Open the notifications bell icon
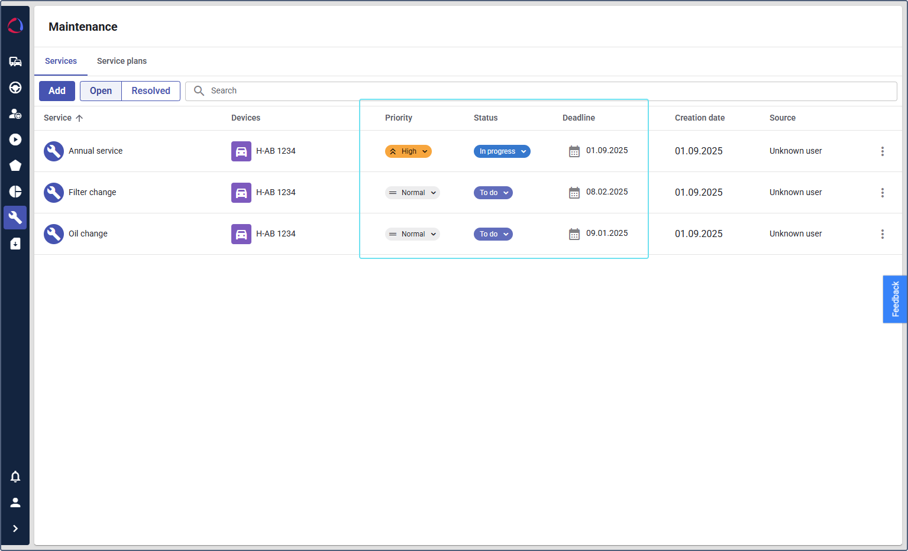The height and width of the screenshot is (551, 908). coord(15,477)
